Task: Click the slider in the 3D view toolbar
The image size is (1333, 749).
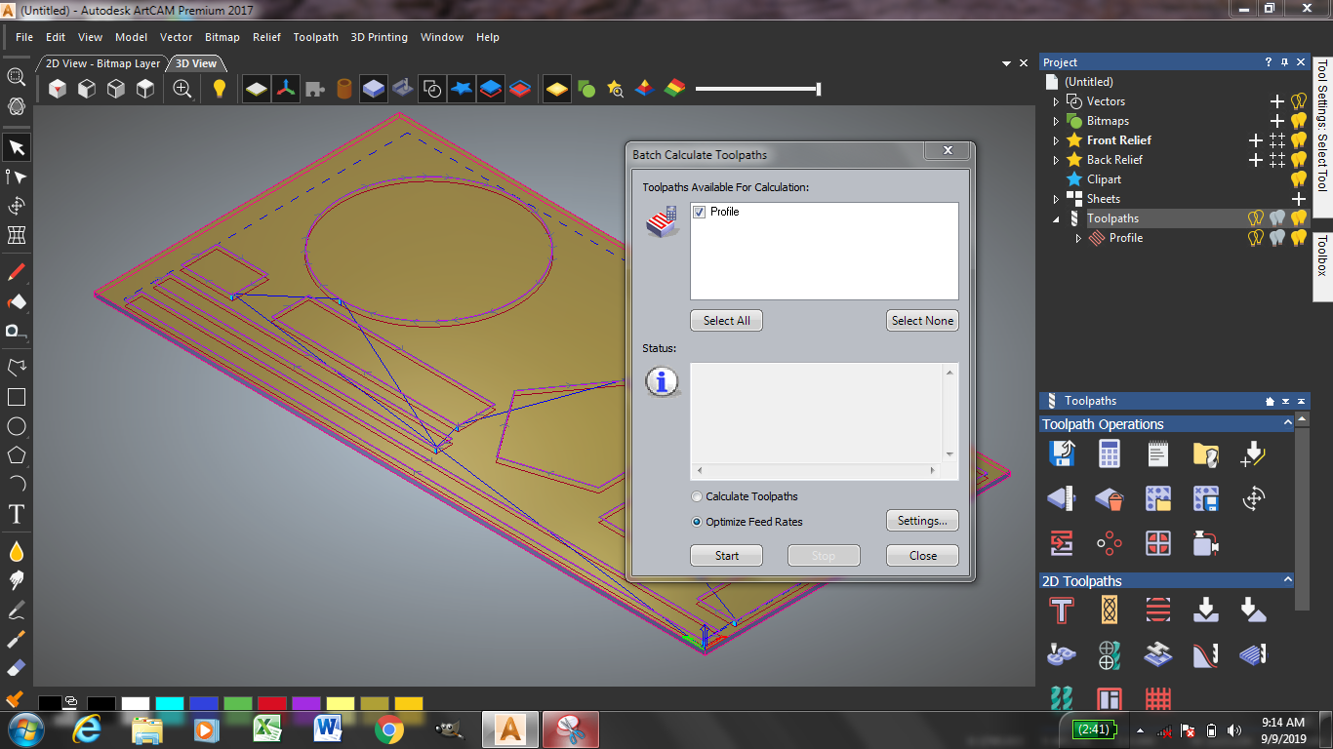Action: click(757, 89)
